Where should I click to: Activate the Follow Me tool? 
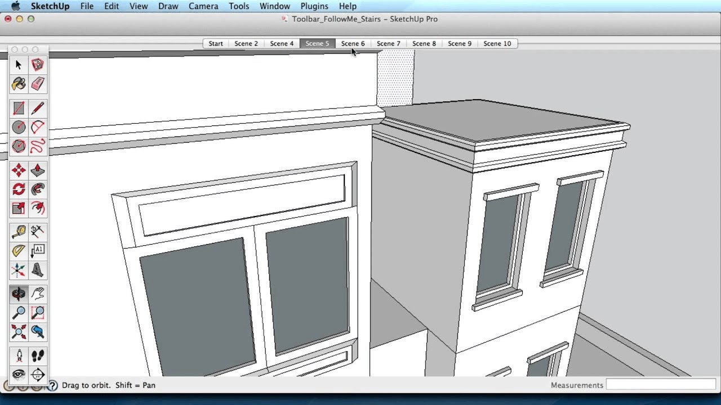pos(38,190)
